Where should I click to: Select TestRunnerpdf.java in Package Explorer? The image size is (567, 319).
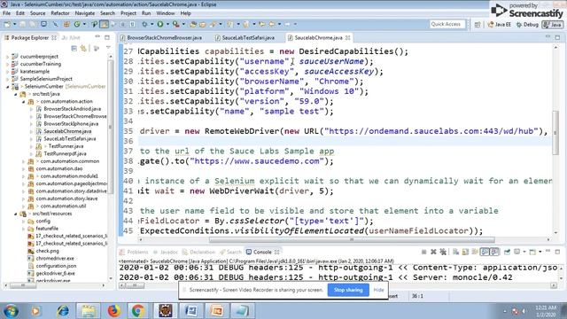[x=65, y=153]
